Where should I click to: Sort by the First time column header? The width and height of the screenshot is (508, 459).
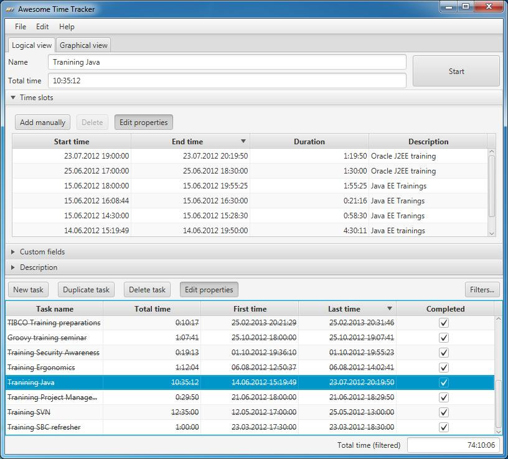click(x=250, y=309)
